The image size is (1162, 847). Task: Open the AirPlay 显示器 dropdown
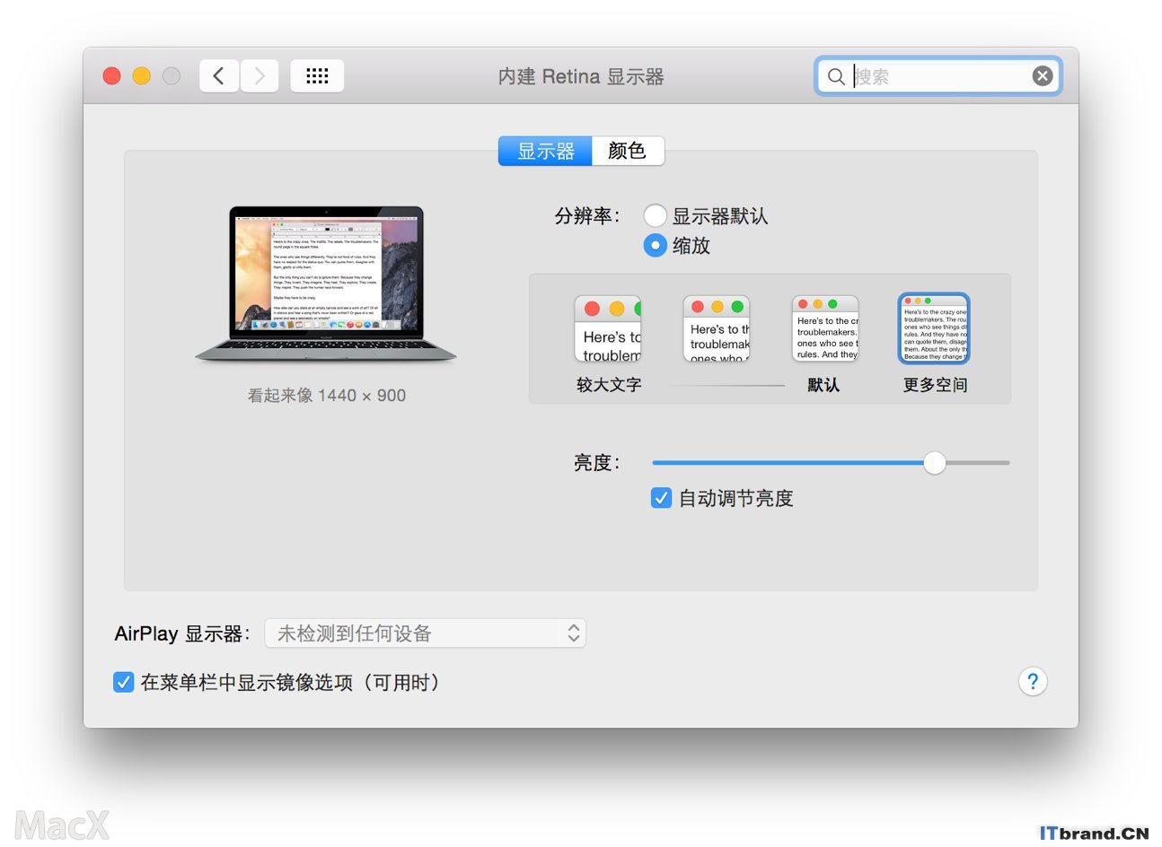[425, 633]
